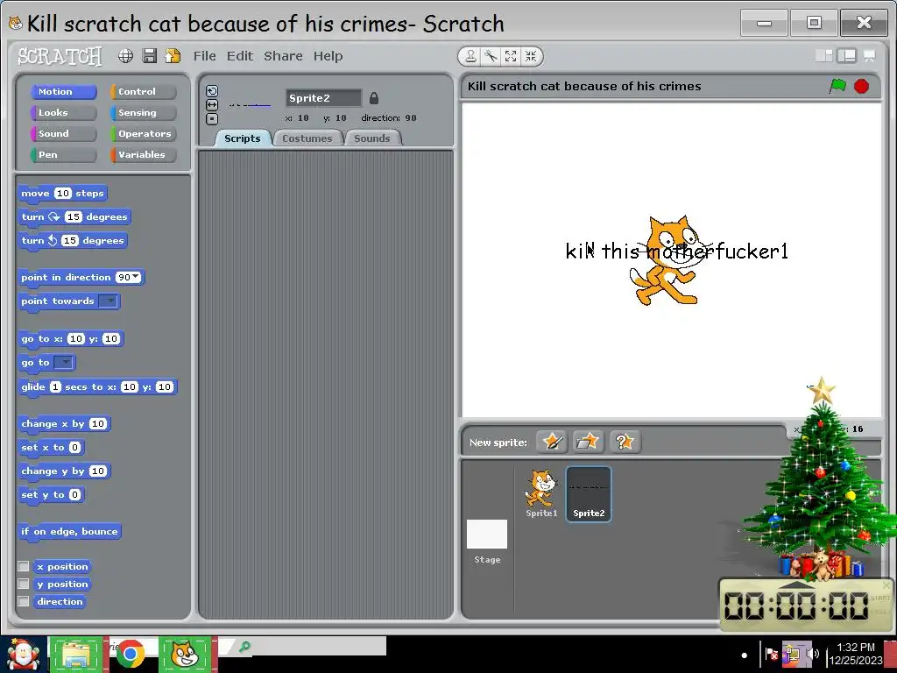Click the glide secs to x y block
This screenshot has height=673, width=897.
(97, 386)
